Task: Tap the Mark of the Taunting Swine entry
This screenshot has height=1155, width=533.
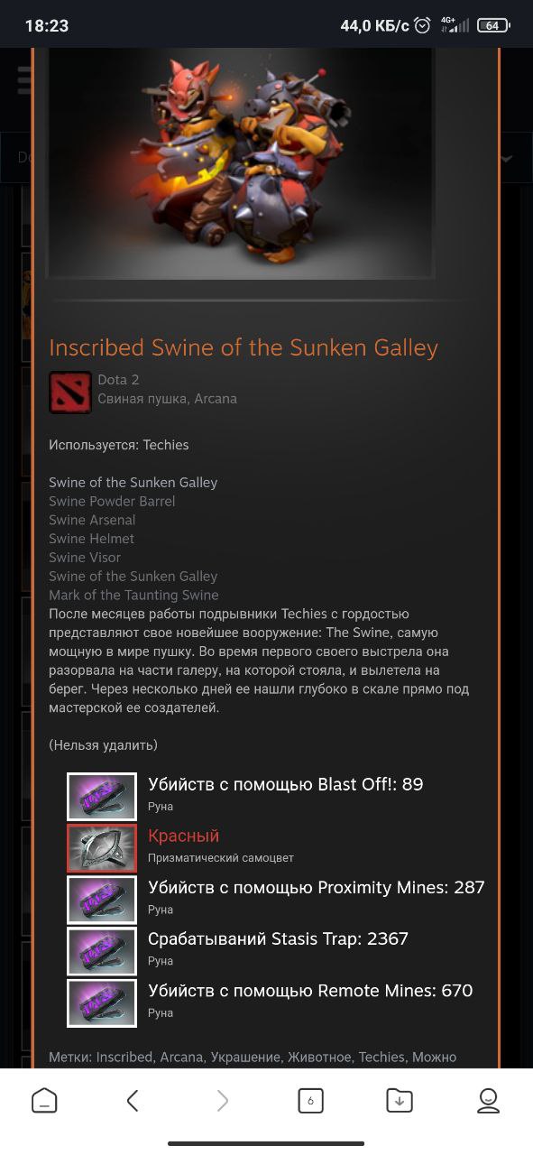Action: click(133, 595)
